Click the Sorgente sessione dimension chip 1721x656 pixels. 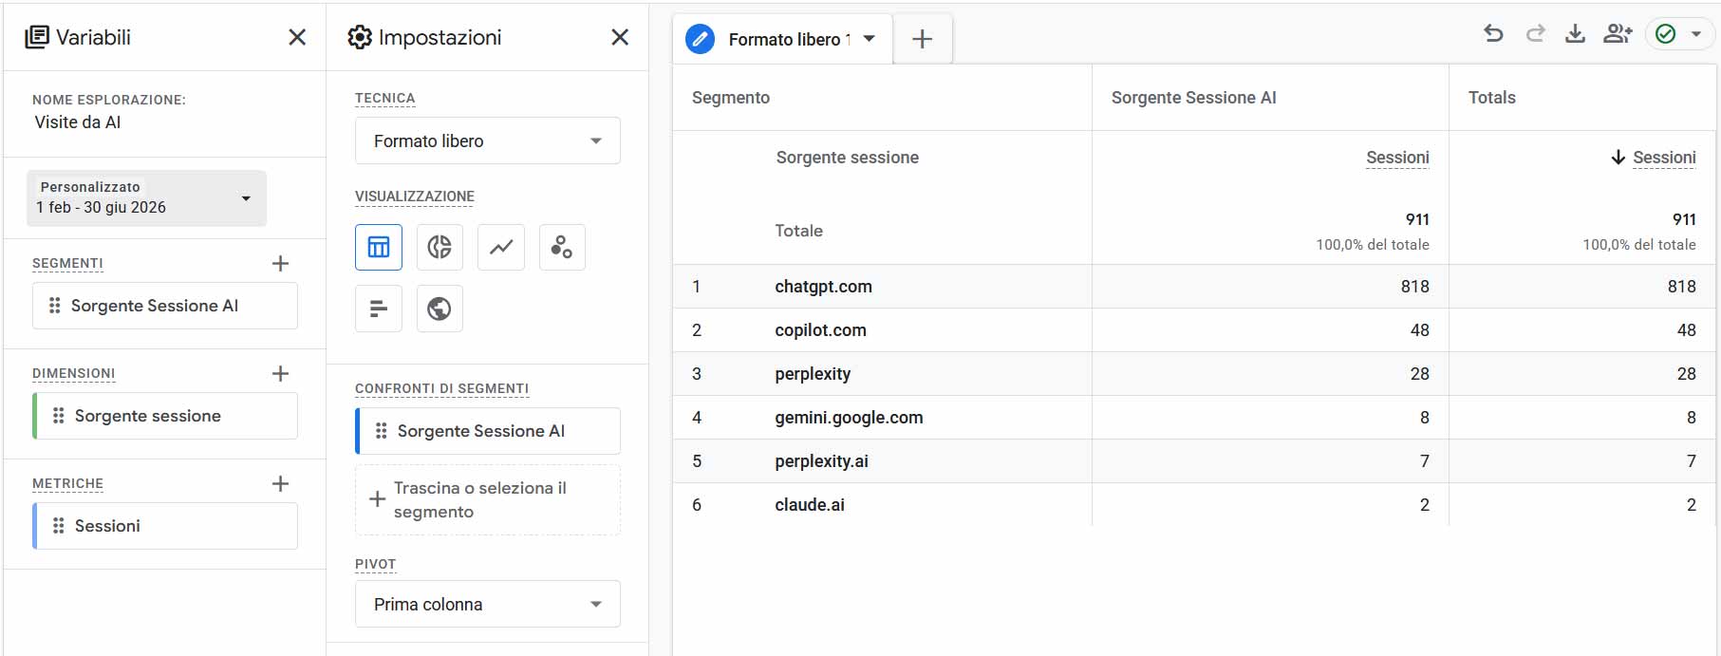tap(165, 416)
